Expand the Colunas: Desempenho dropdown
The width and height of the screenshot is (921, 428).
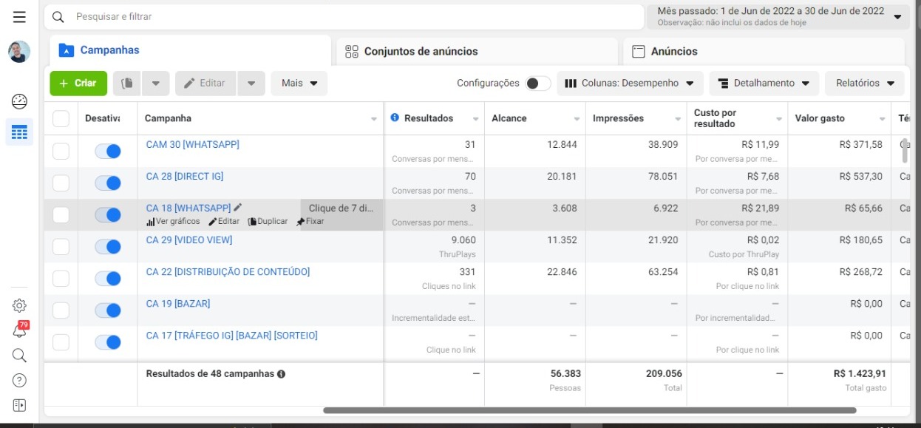coord(630,84)
